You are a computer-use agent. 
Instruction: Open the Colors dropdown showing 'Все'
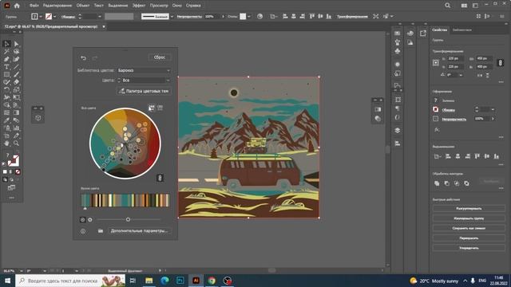point(144,80)
